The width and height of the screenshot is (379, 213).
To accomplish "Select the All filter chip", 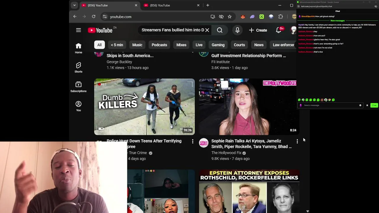I will pyautogui.click(x=99, y=45).
